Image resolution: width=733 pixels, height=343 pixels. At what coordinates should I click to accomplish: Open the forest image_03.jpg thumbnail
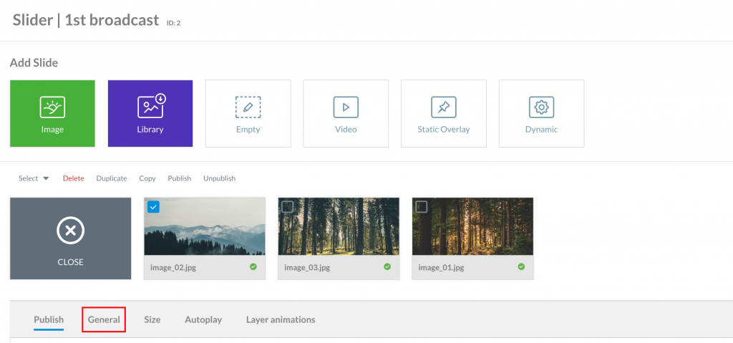[x=339, y=226]
